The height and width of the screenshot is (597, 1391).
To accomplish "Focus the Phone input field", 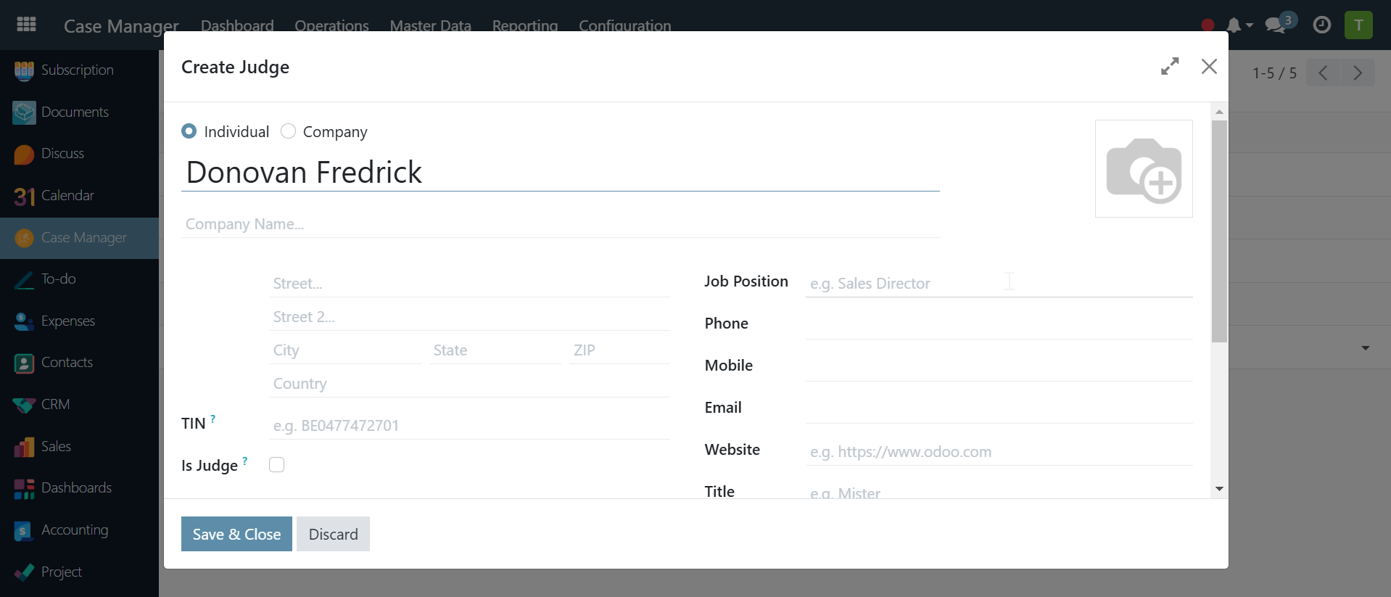I will pyautogui.click(x=999, y=326).
